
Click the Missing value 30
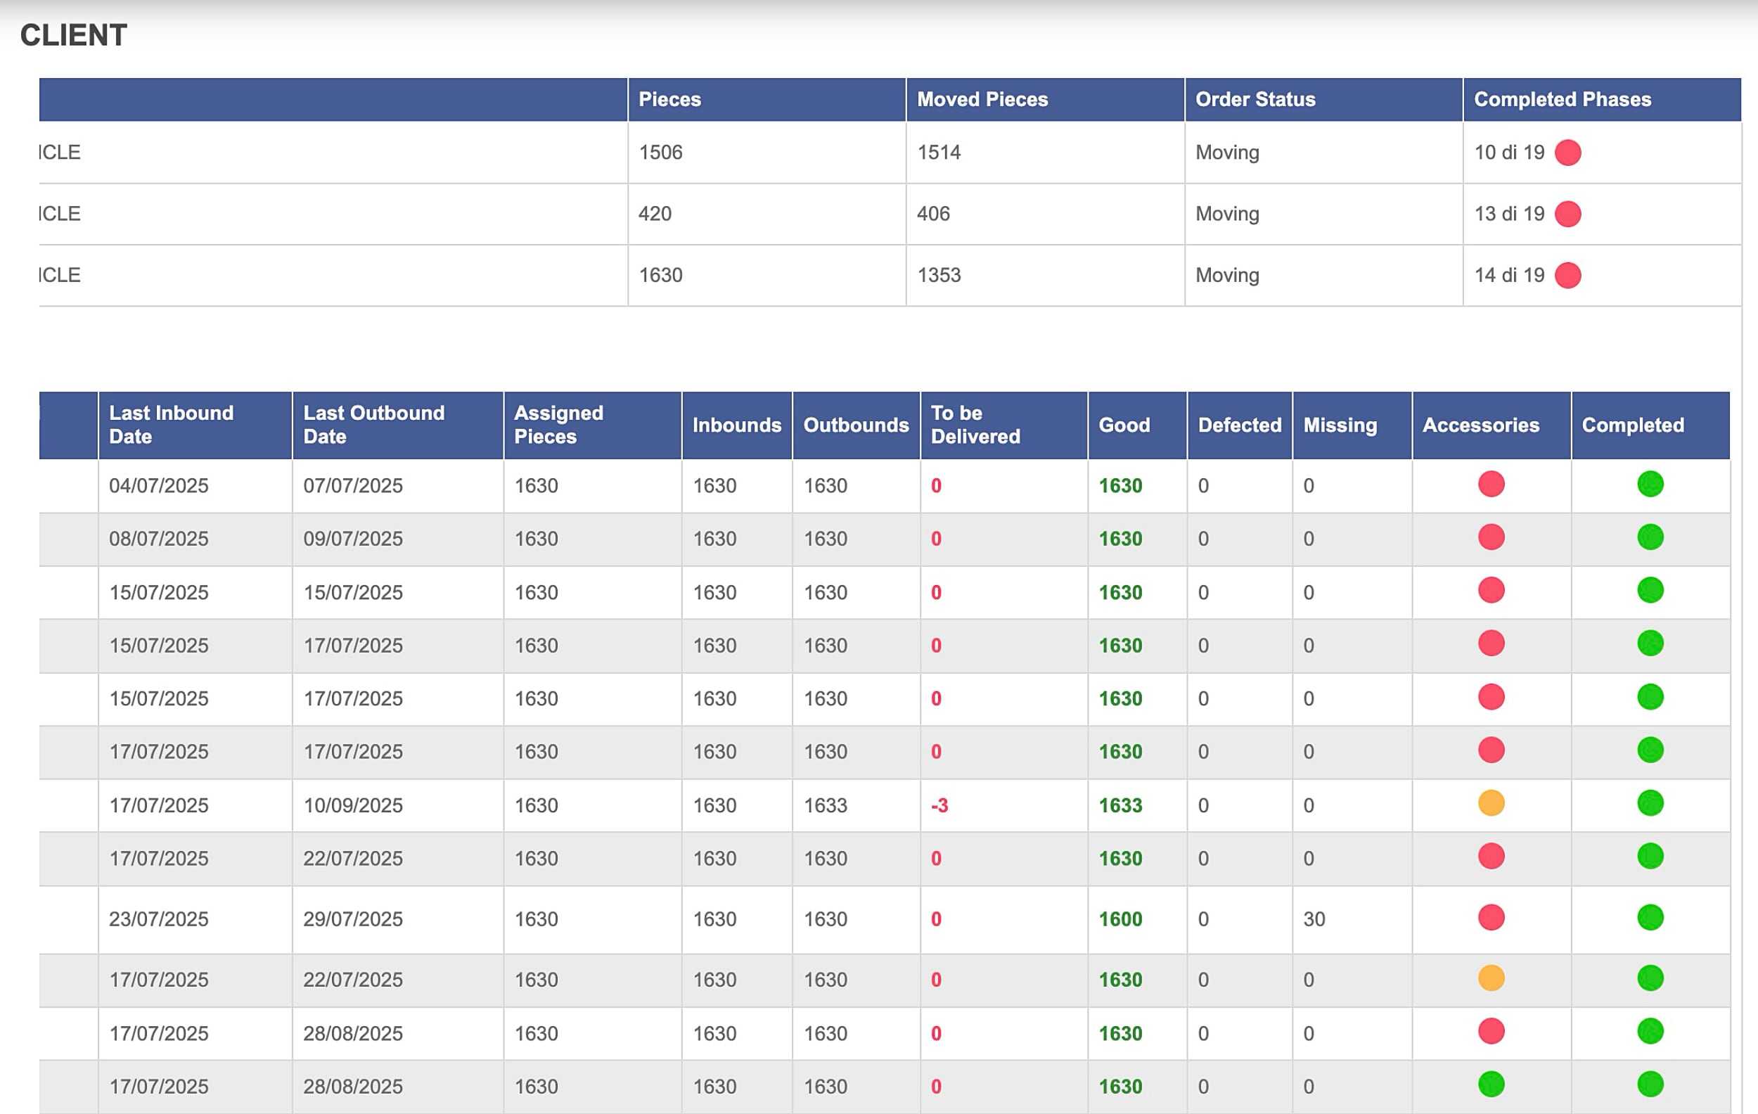pyautogui.click(x=1314, y=919)
